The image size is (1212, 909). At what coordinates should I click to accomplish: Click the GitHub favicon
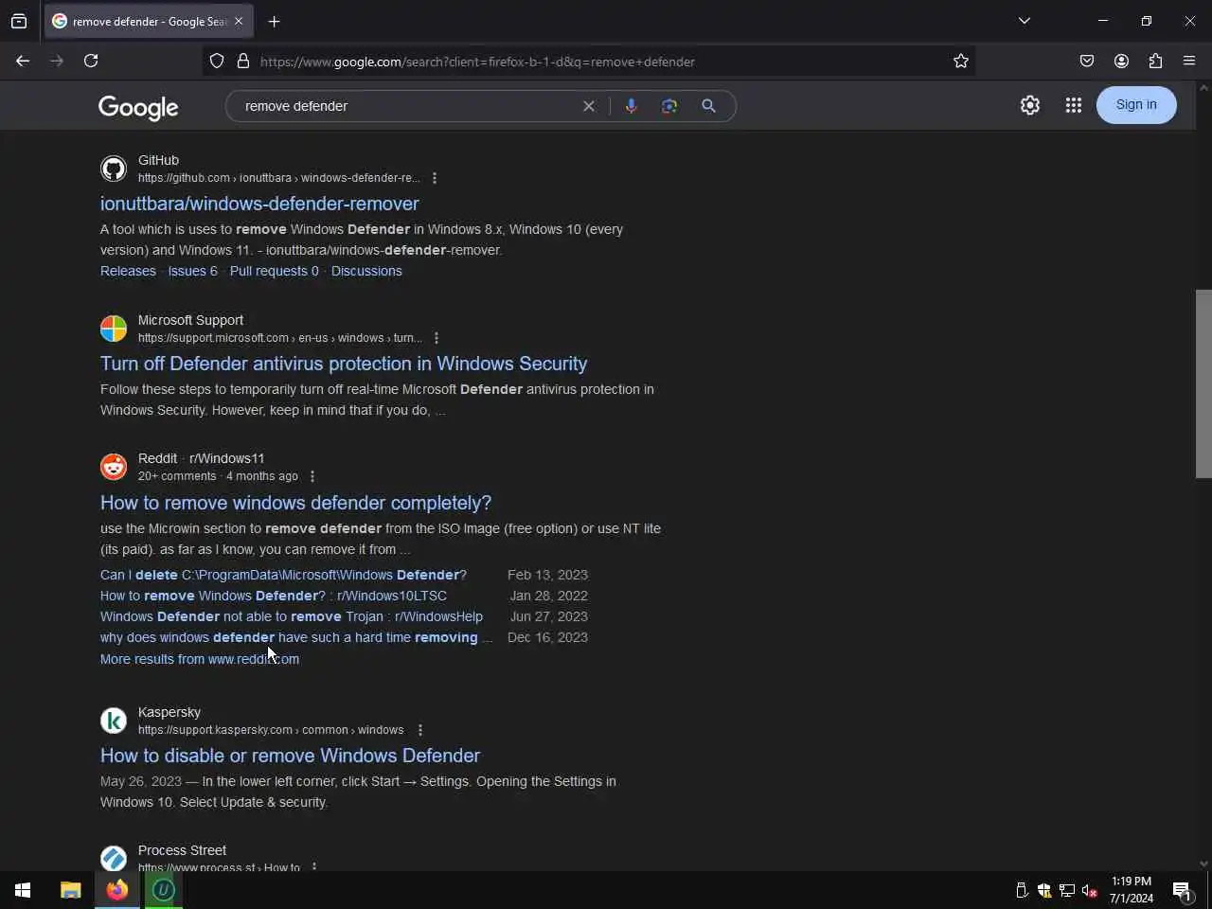(114, 169)
